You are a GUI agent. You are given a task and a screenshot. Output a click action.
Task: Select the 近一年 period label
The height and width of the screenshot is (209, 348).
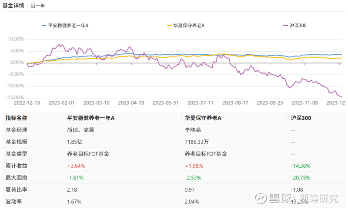click(38, 6)
